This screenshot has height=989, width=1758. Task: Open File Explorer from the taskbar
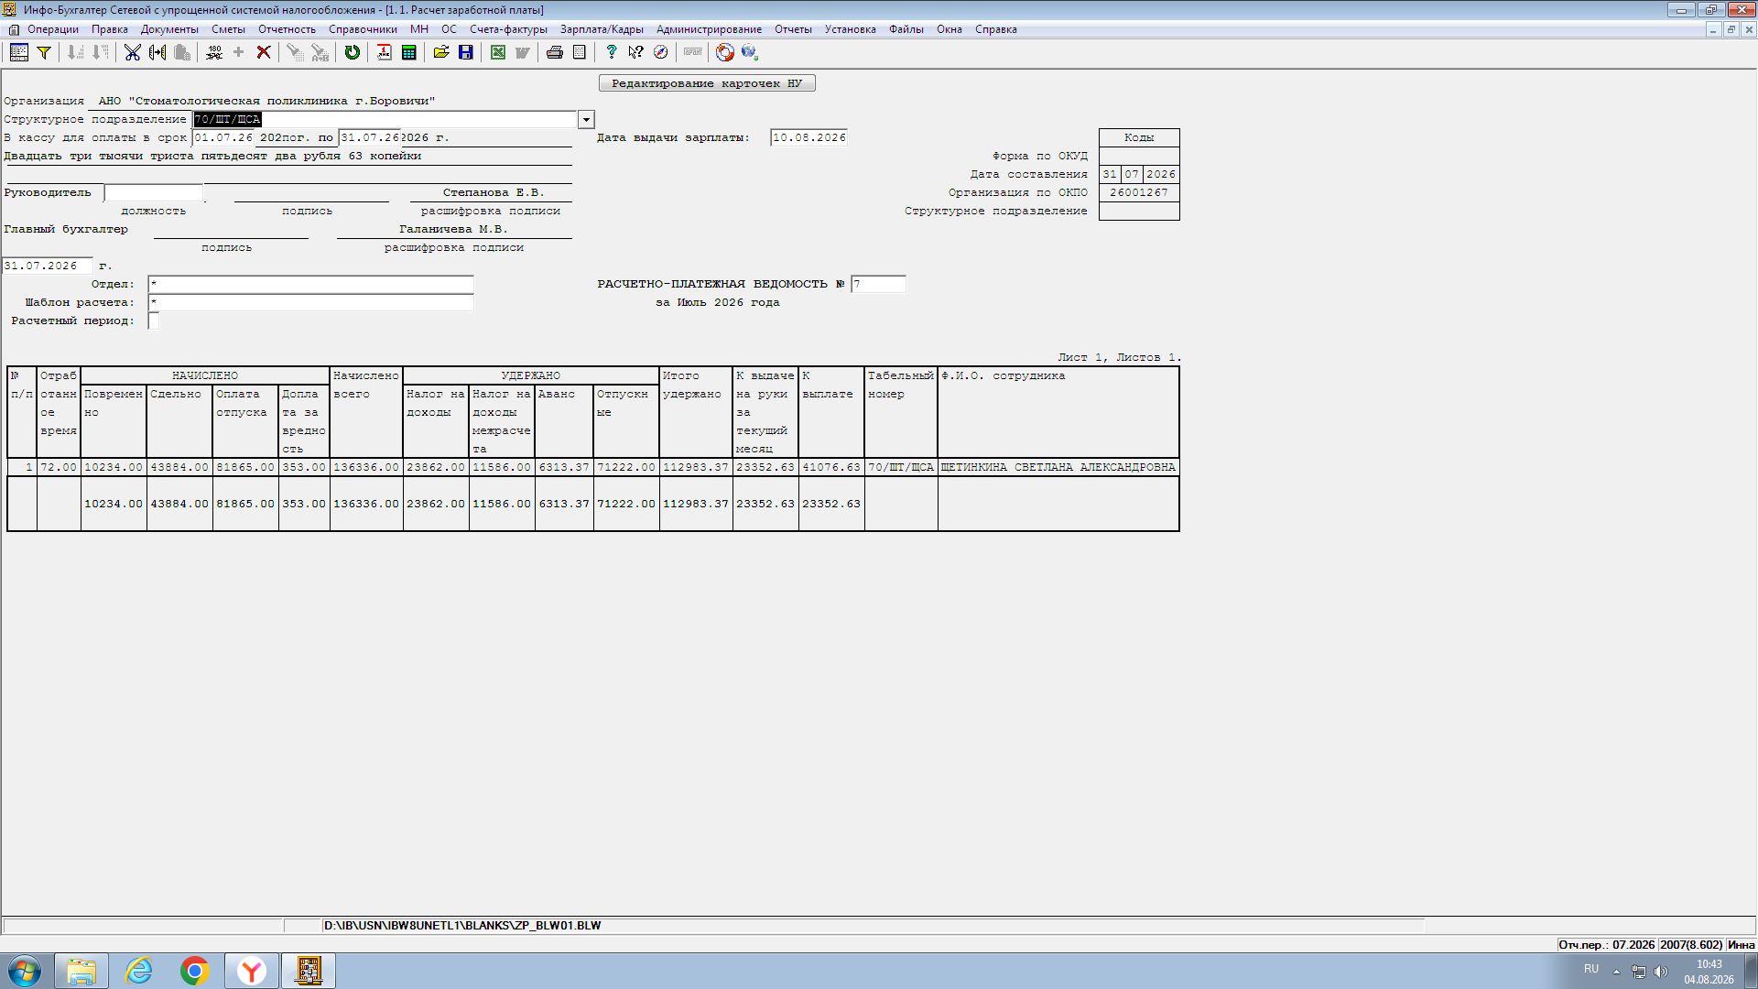(81, 971)
